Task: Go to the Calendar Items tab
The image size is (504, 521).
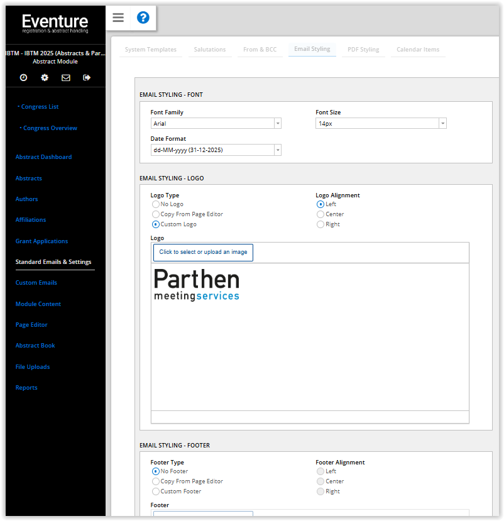Action: (x=418, y=50)
